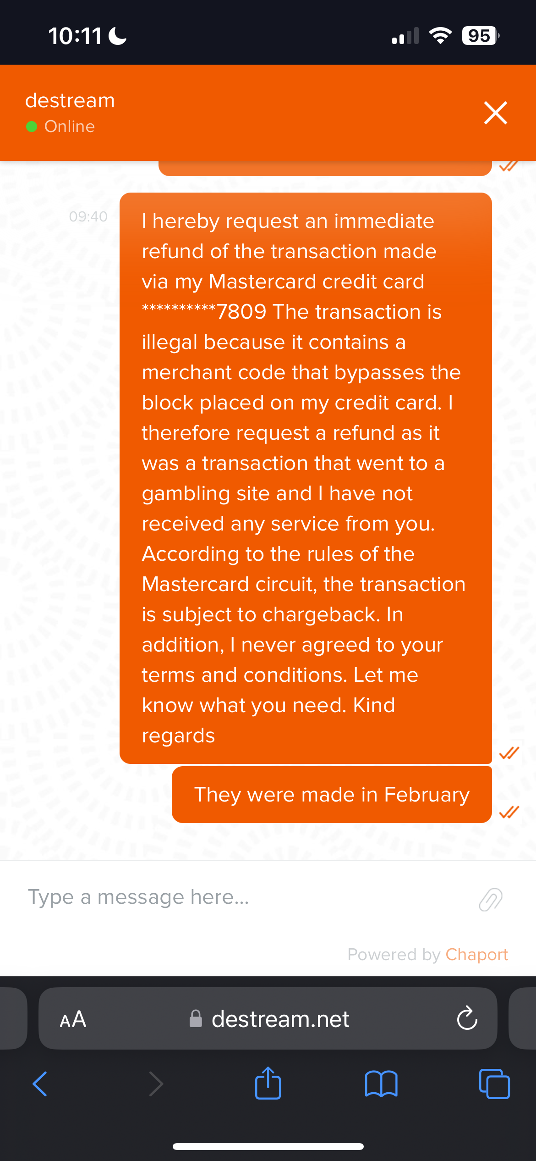Tap the destream chat title

click(70, 100)
